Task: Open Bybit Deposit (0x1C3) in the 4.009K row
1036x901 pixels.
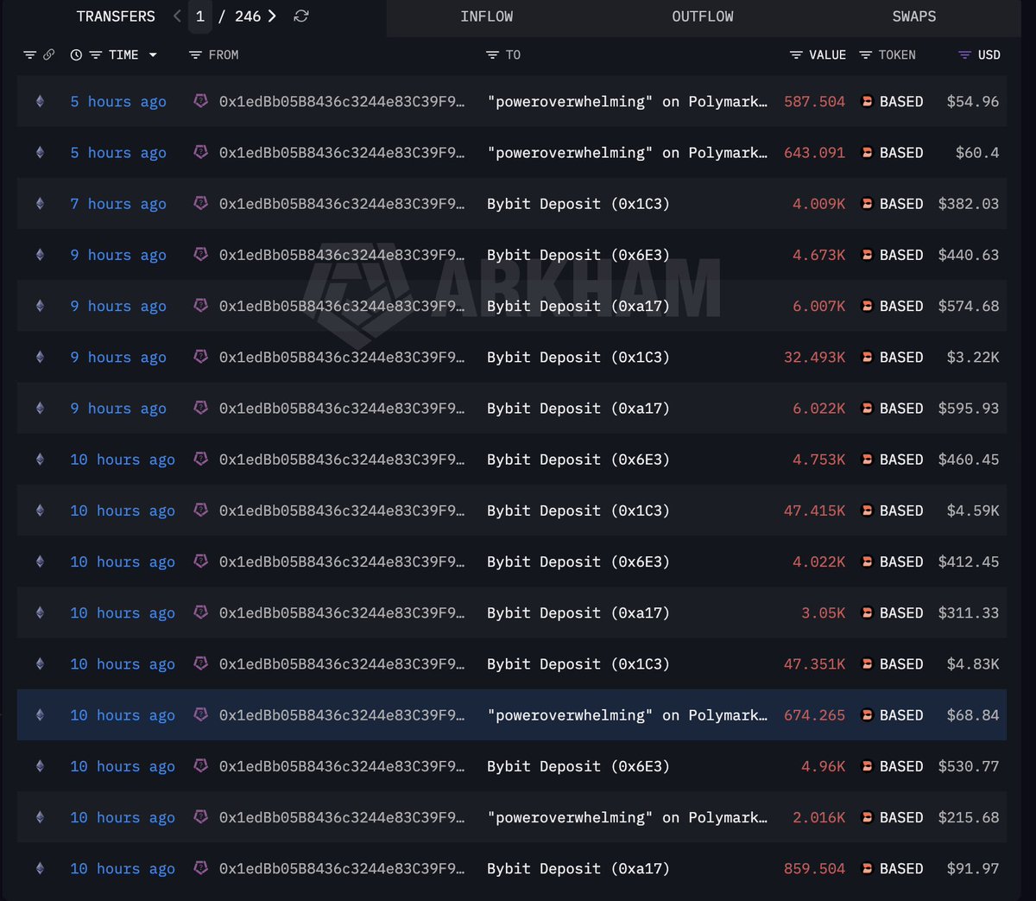Action: click(578, 204)
